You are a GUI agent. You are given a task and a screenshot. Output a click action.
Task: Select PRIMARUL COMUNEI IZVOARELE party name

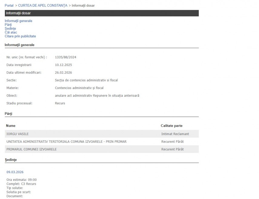coord(32,149)
